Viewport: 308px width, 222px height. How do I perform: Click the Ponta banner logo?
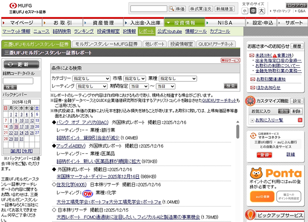tap(276, 172)
